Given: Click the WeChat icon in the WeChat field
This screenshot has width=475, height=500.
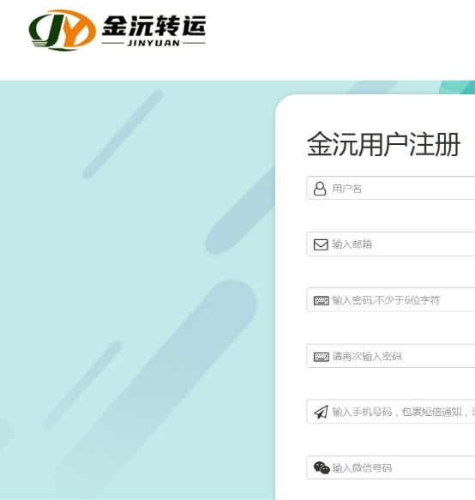Looking at the screenshot, I should pos(322,467).
